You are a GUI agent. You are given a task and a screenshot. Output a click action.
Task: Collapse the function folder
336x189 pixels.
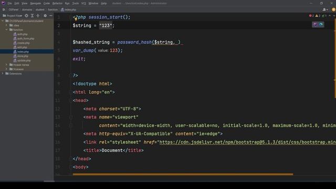(6, 30)
